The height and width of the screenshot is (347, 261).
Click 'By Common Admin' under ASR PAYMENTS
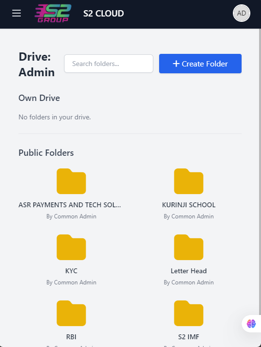coord(71,216)
